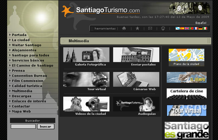
Task: Open the Tour Virtual 360° banner
Action: (x=187, y=111)
